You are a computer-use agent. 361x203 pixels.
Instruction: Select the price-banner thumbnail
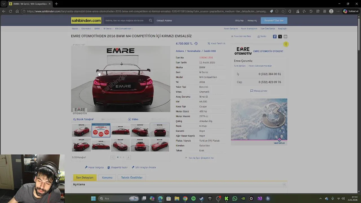click(101, 130)
